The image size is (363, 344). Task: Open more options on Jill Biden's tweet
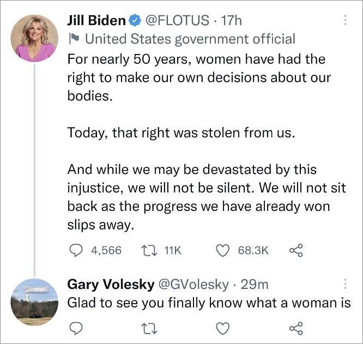click(x=346, y=21)
